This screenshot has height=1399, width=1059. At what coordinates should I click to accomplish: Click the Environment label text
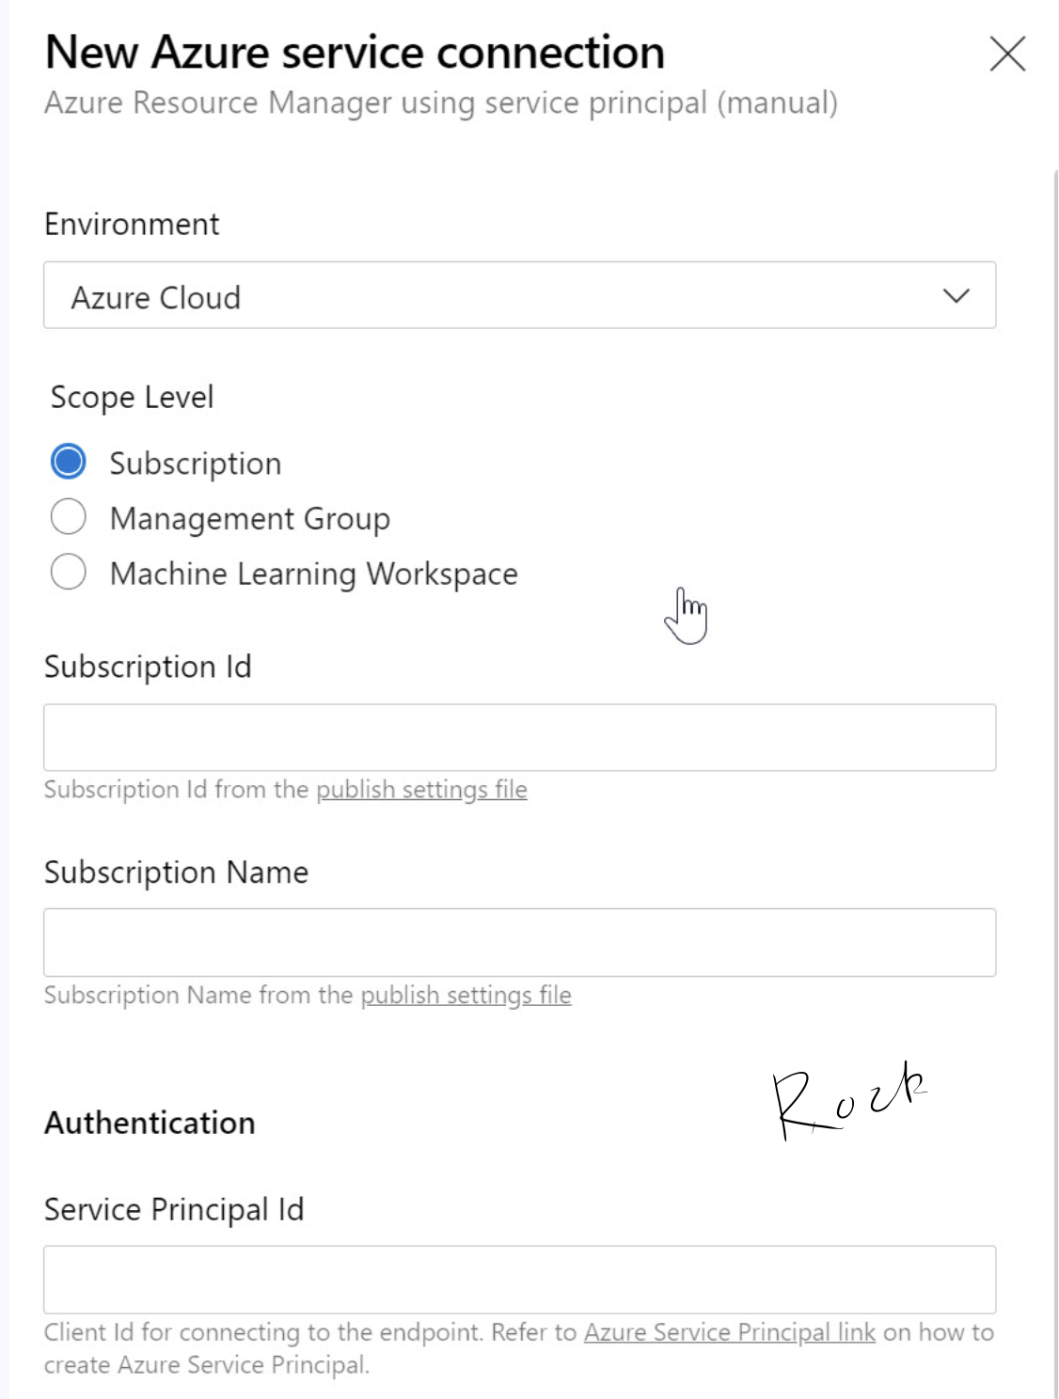(x=132, y=224)
